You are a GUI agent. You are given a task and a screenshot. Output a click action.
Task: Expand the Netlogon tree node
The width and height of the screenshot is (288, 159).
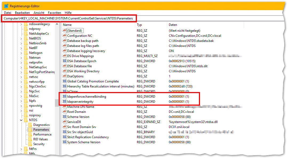click(21, 53)
